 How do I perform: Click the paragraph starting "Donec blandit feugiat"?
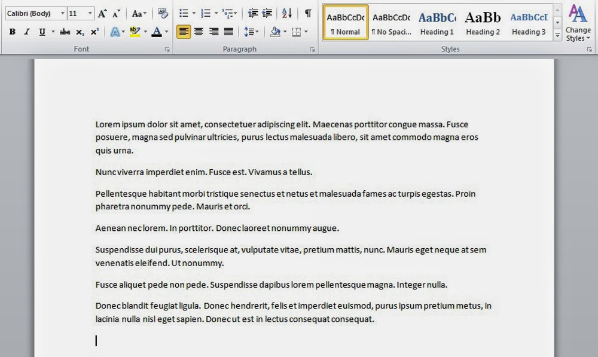[294, 312]
